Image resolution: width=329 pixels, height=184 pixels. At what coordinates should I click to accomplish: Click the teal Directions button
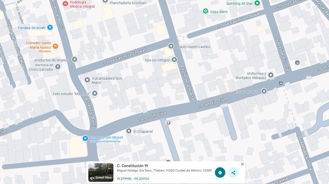pyautogui.click(x=220, y=172)
